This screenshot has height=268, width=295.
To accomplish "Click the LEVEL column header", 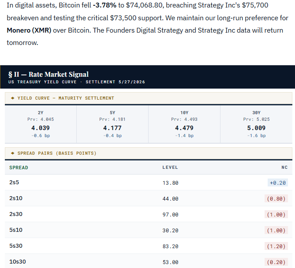I will pos(170,167).
